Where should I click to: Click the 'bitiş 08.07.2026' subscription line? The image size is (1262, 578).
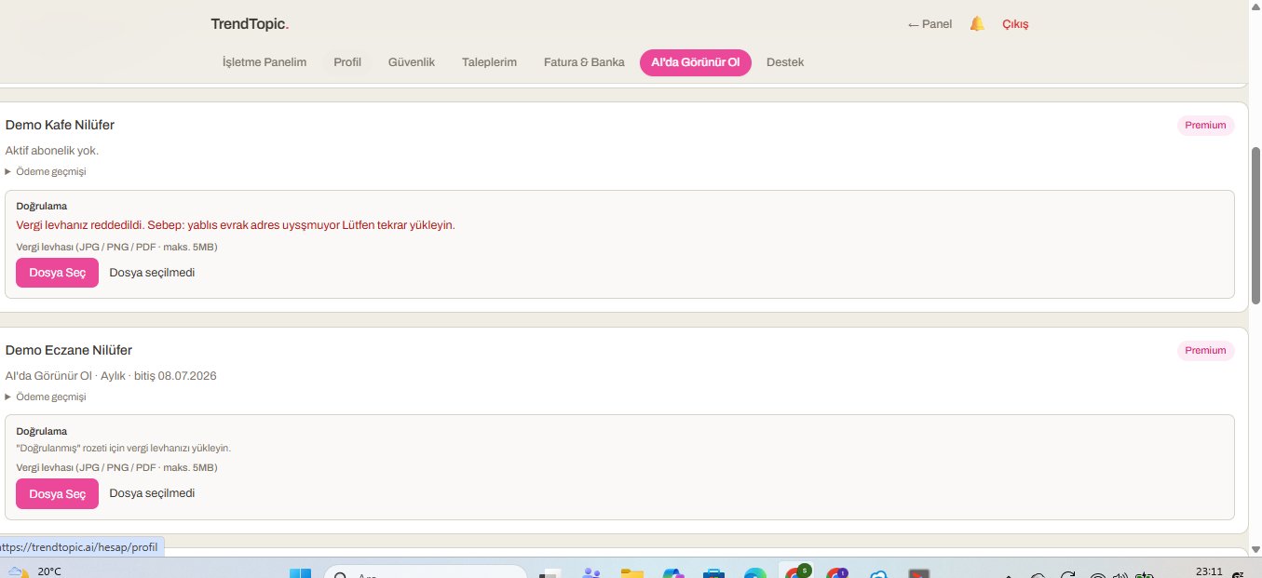click(x=111, y=375)
